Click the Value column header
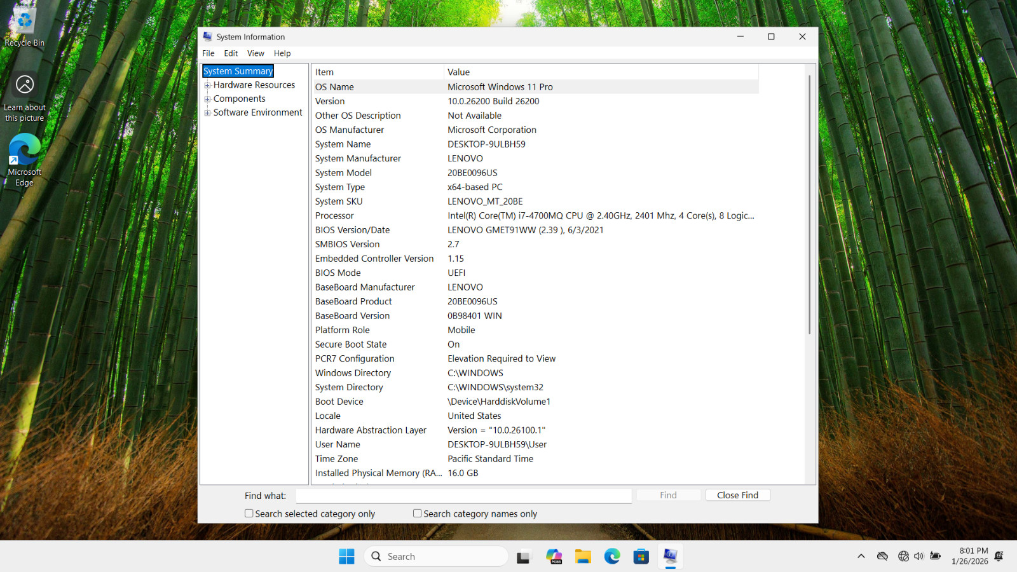The height and width of the screenshot is (572, 1017). coord(601,72)
